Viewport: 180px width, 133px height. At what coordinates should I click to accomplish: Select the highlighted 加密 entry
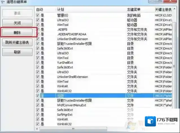click(60, 96)
